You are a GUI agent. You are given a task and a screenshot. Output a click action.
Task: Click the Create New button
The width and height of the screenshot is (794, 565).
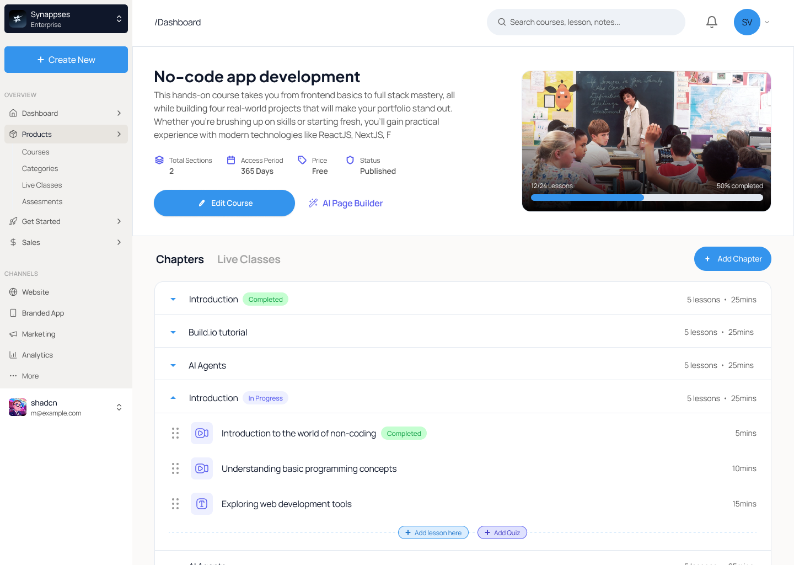pos(66,60)
